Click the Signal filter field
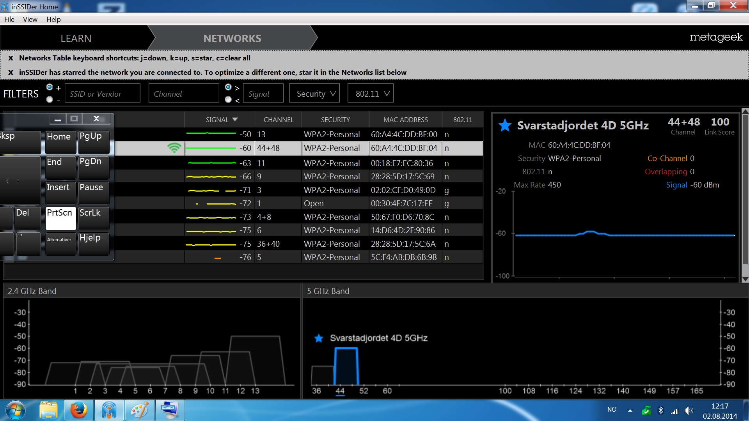This screenshot has height=421, width=749. [263, 94]
